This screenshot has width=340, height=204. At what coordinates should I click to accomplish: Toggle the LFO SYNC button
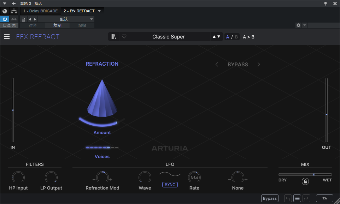[x=170, y=185]
